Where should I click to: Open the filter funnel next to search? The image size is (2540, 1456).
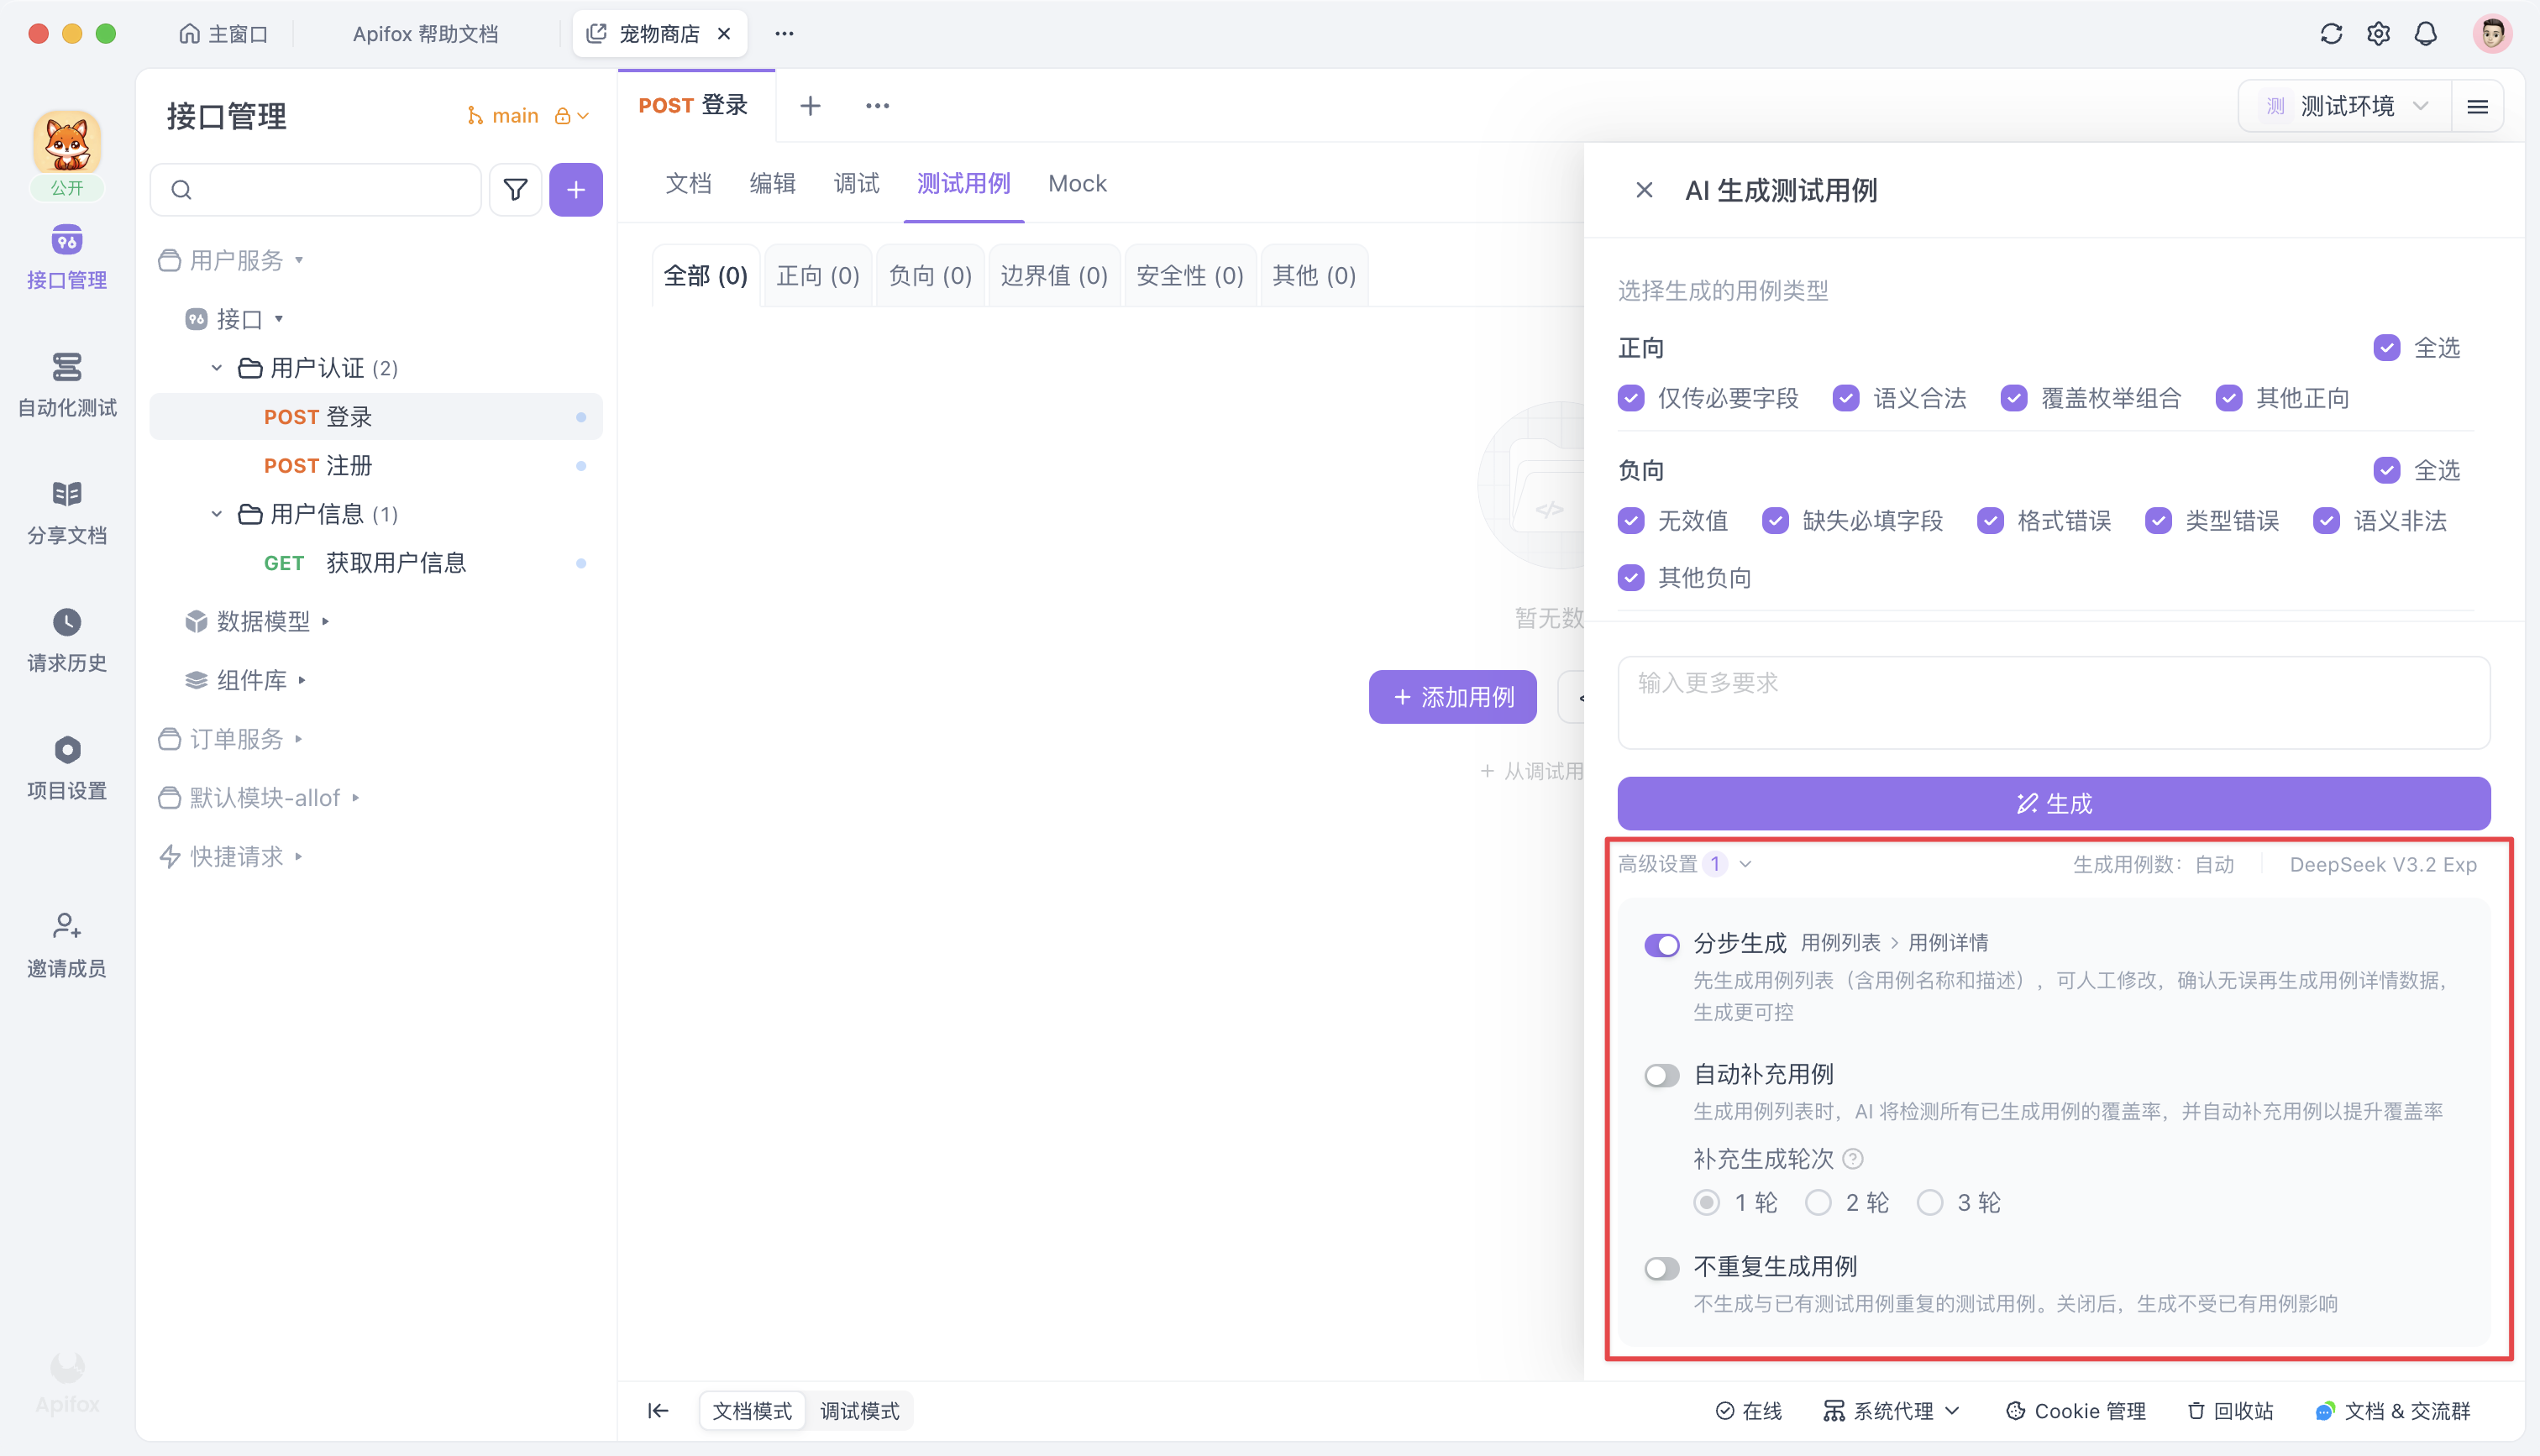point(516,189)
